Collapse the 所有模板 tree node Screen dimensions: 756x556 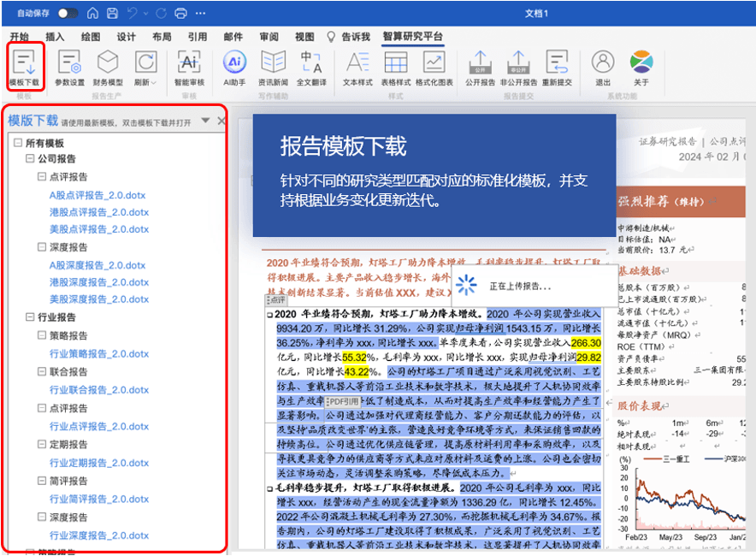point(18,143)
